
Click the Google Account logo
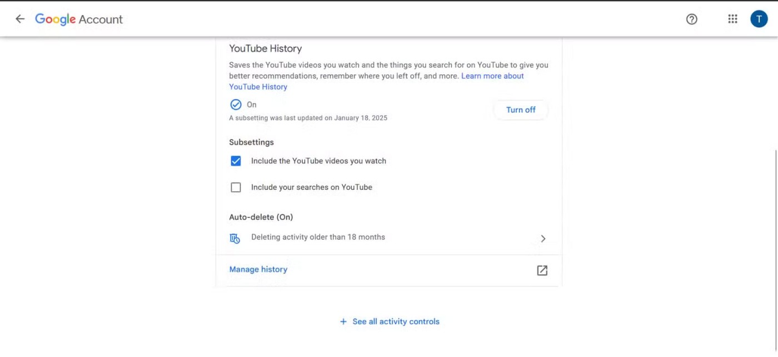[79, 19]
